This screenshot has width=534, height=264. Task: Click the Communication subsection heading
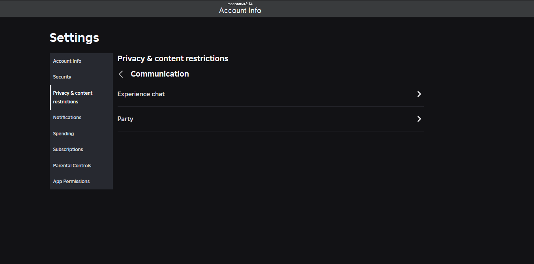tap(160, 74)
